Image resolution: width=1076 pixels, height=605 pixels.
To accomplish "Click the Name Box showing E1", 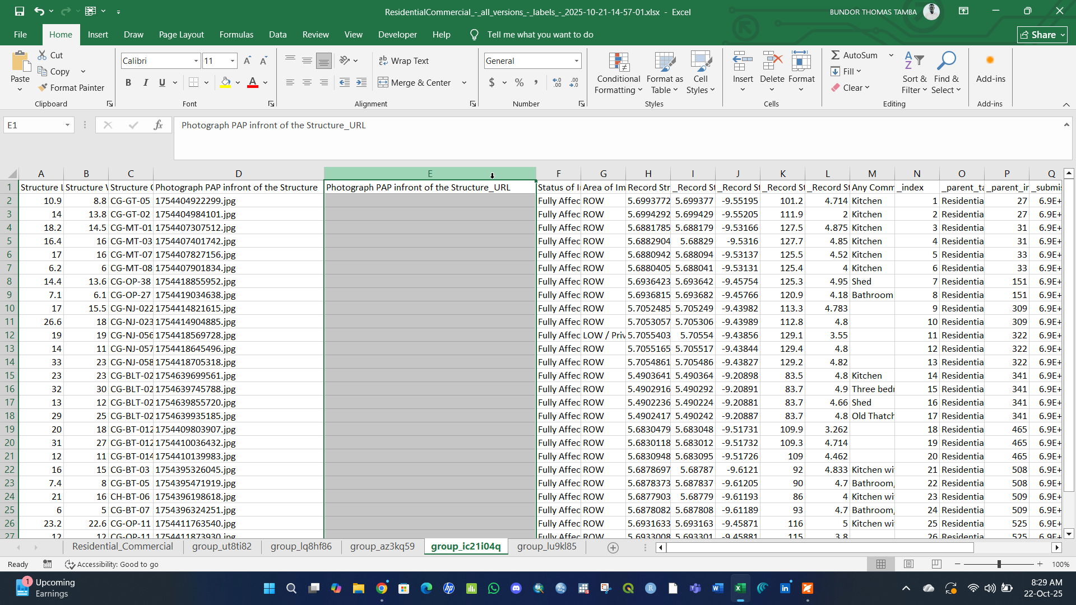I will point(34,125).
